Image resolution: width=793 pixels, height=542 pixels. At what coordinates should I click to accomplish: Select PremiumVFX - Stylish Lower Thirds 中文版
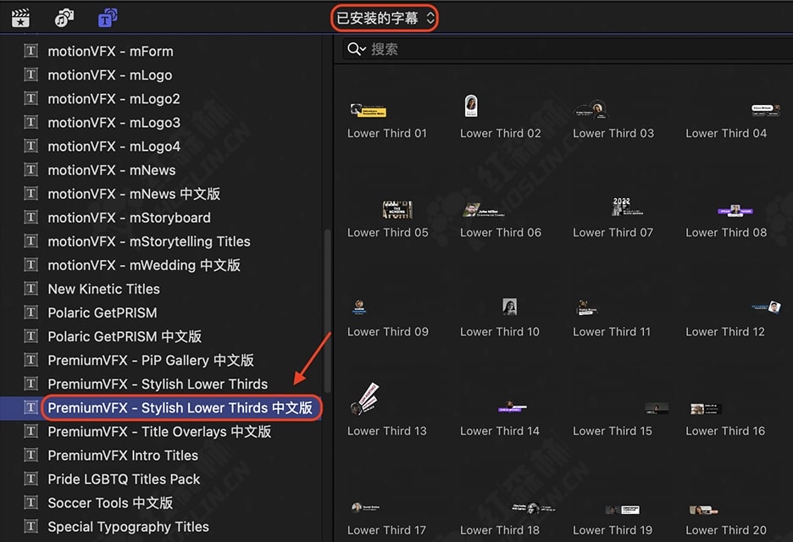(x=180, y=408)
